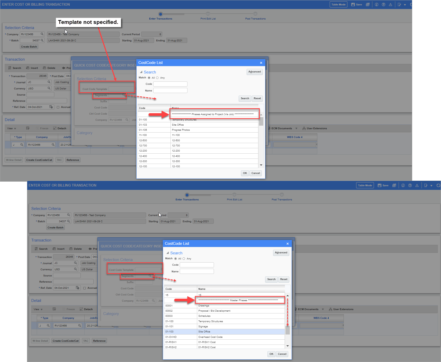Open the Company lookup magnifier in top Selection Criteria

coord(42,34)
